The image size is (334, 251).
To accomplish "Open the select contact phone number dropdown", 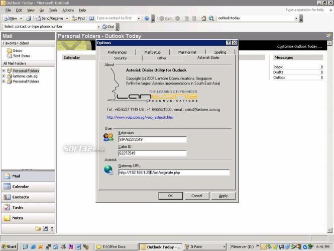I will (98, 27).
